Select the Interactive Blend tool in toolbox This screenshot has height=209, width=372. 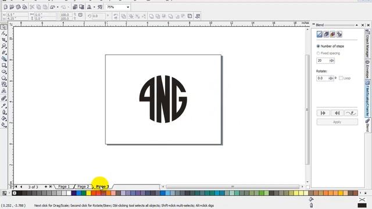point(4,98)
